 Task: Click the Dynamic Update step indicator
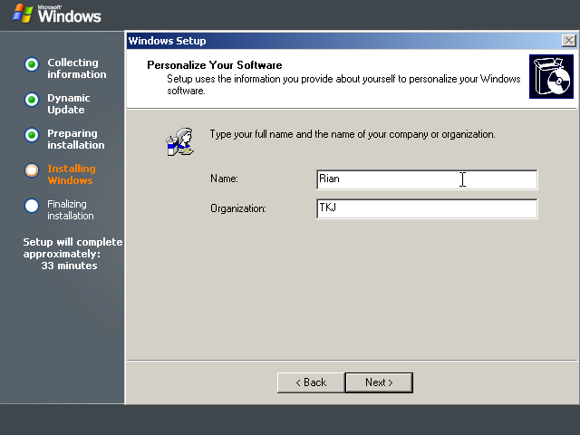pyautogui.click(x=32, y=100)
